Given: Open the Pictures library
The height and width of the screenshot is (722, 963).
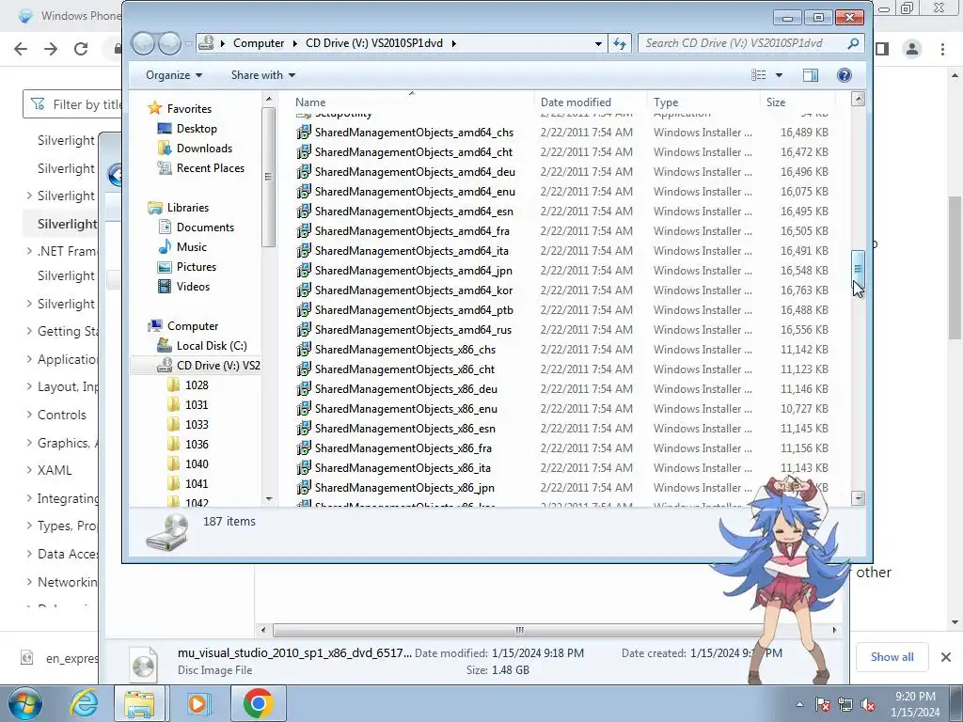Looking at the screenshot, I should point(196,266).
